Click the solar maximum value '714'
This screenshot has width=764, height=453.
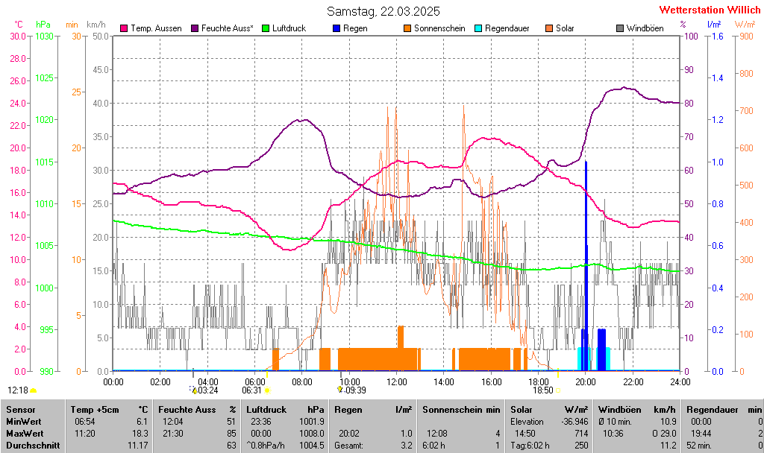[582, 433]
